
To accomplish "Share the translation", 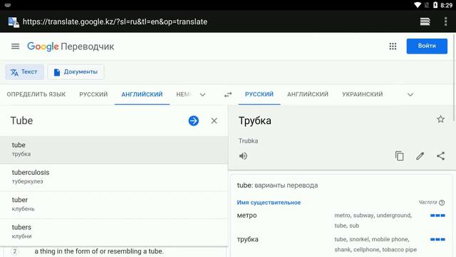I will [x=440, y=156].
